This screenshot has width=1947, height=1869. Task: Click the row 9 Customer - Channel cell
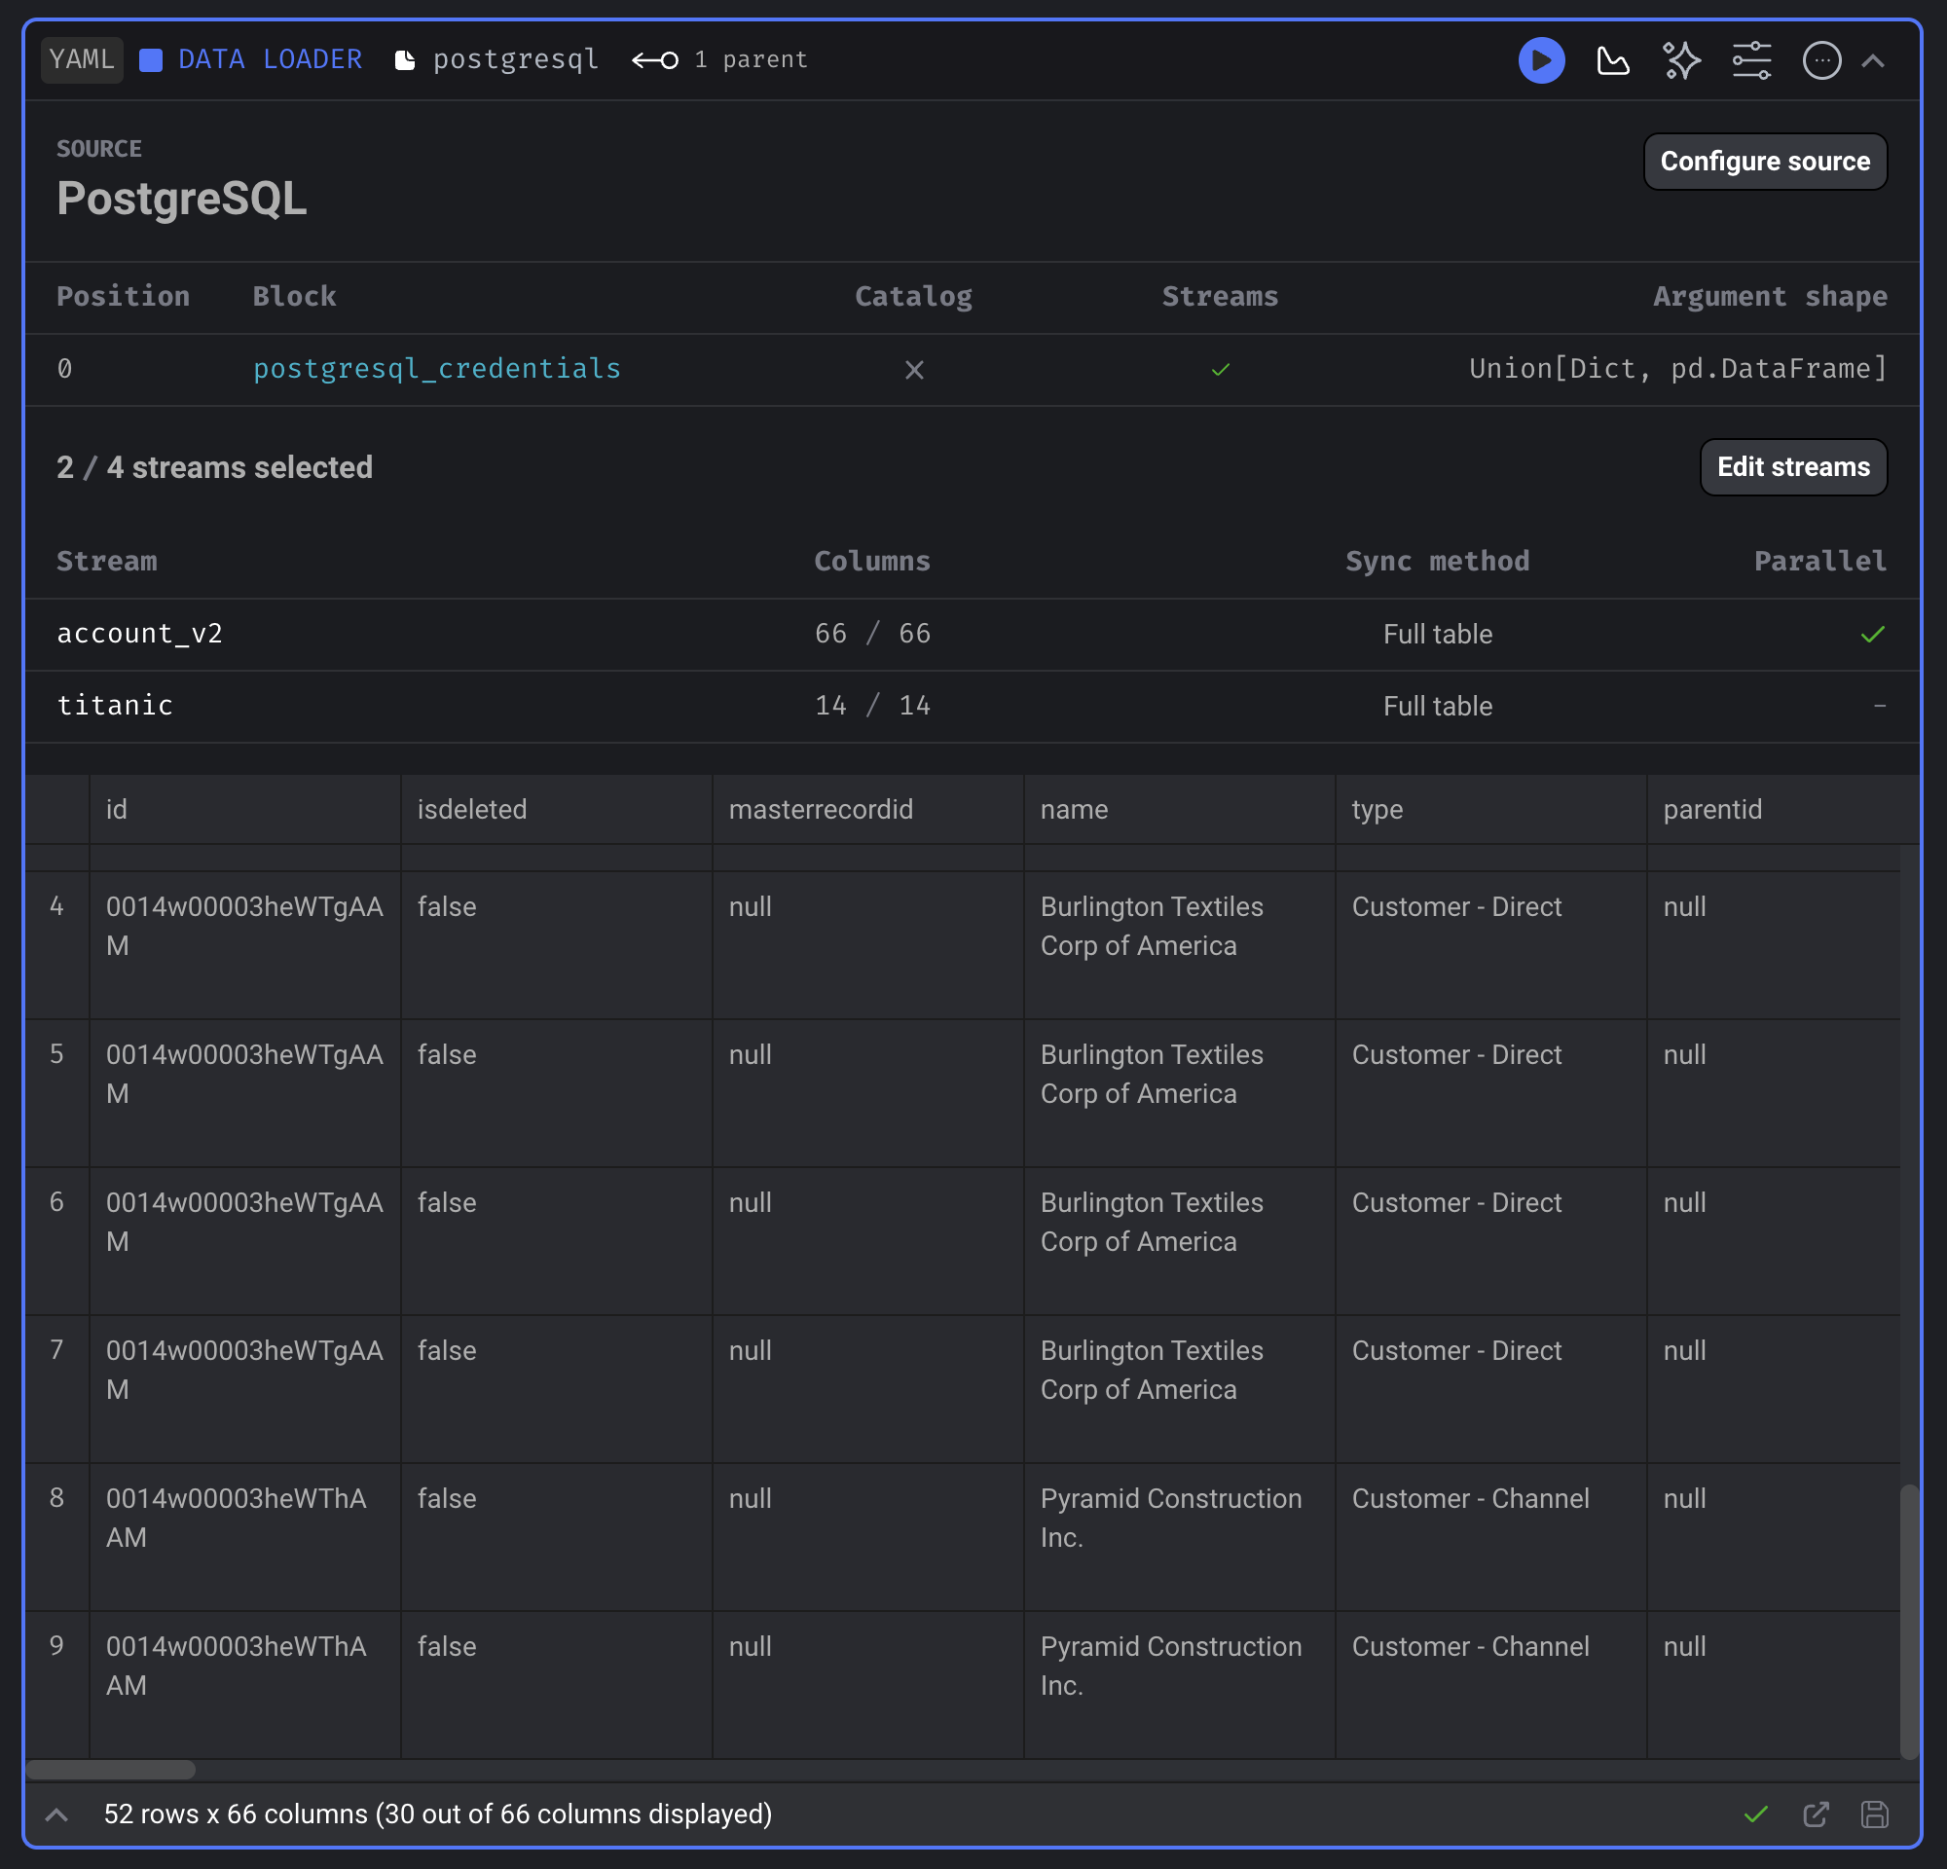[1490, 1684]
